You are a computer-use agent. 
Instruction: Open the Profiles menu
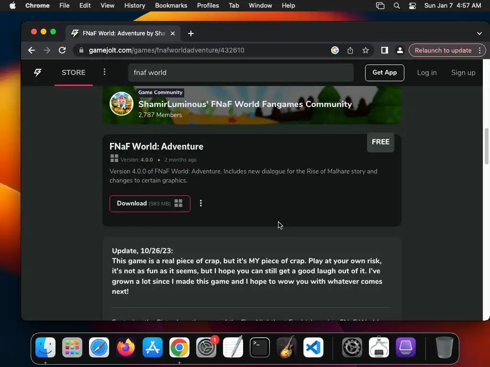pos(208,6)
